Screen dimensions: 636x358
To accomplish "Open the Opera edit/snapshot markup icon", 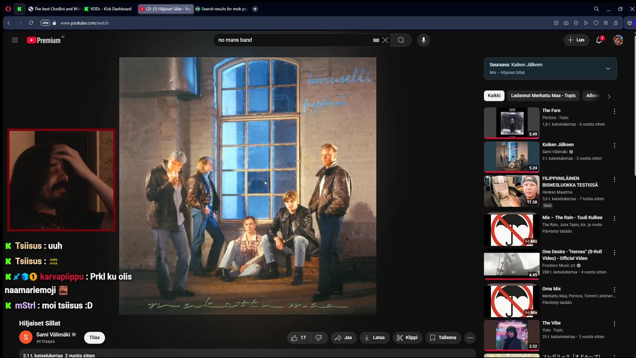I will click(x=556, y=23).
